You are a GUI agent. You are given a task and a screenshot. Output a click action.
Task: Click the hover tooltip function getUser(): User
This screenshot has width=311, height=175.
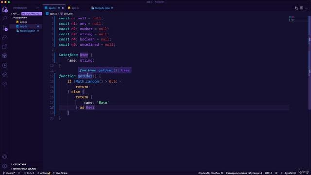104,70
